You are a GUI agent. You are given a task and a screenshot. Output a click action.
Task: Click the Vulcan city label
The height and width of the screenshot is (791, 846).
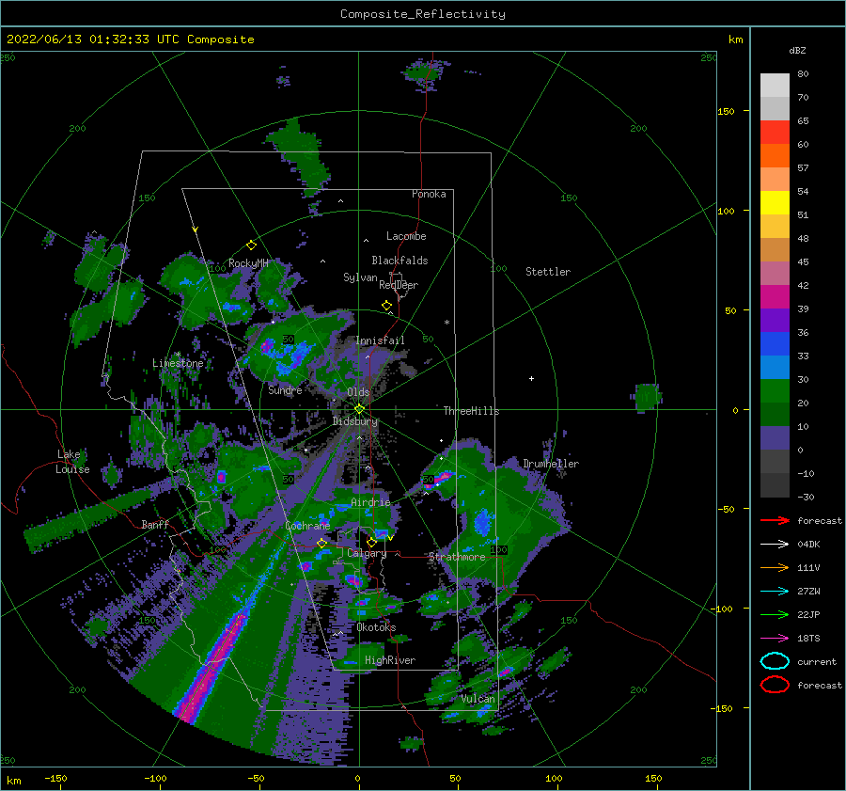pyautogui.click(x=478, y=699)
